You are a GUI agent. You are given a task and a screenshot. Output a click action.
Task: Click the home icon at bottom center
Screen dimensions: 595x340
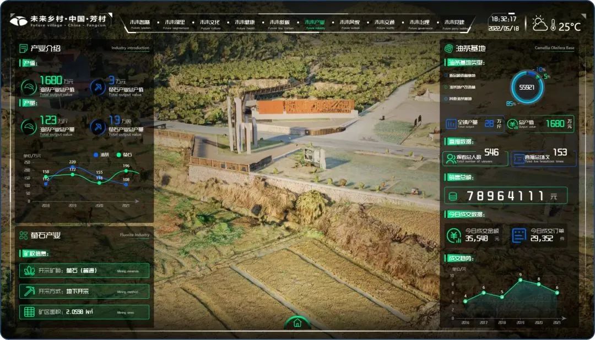(297, 323)
